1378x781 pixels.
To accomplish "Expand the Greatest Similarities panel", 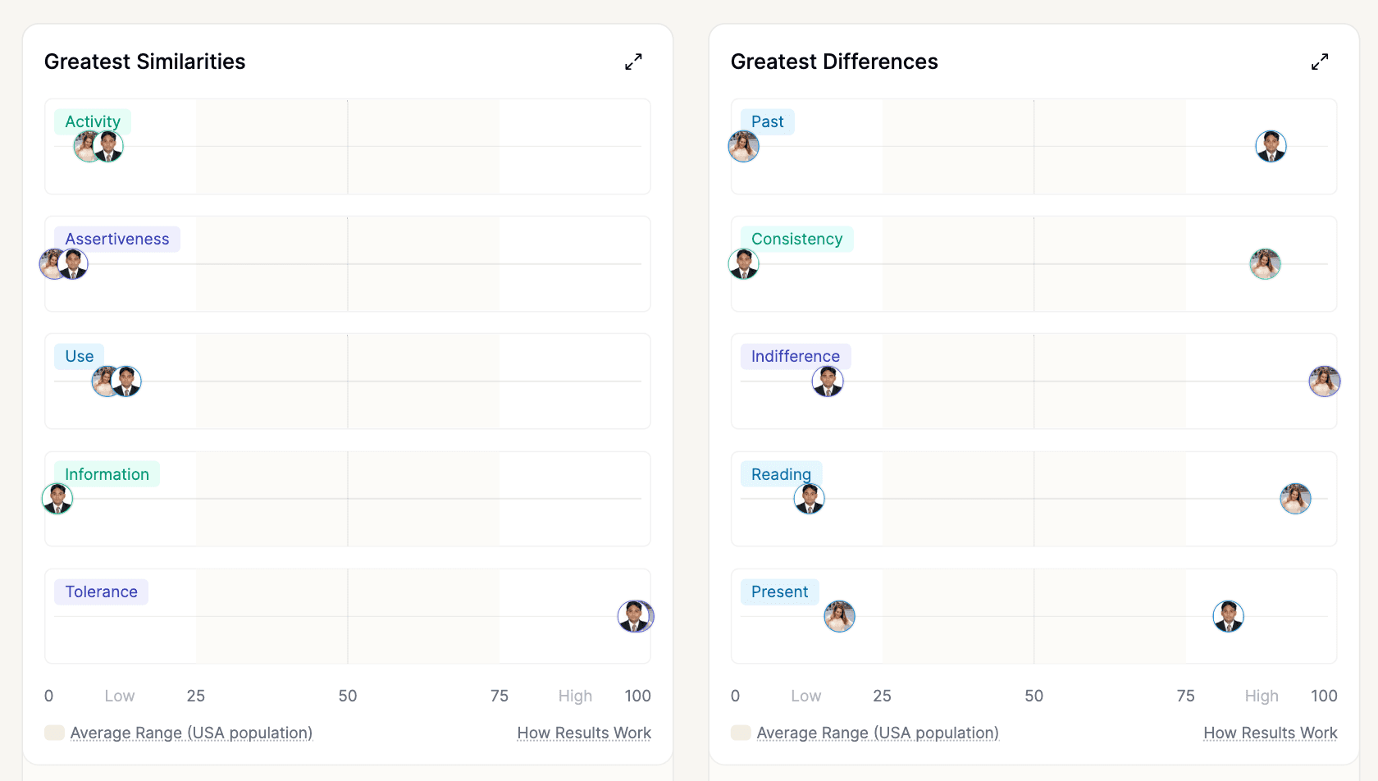I will click(633, 62).
